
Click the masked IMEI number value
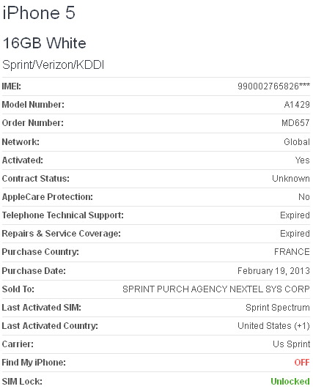(x=273, y=86)
